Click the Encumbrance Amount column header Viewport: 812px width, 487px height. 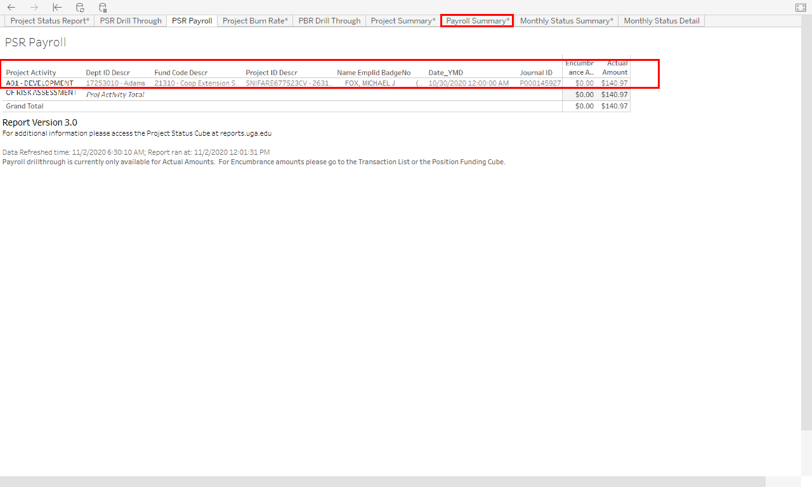(x=579, y=68)
